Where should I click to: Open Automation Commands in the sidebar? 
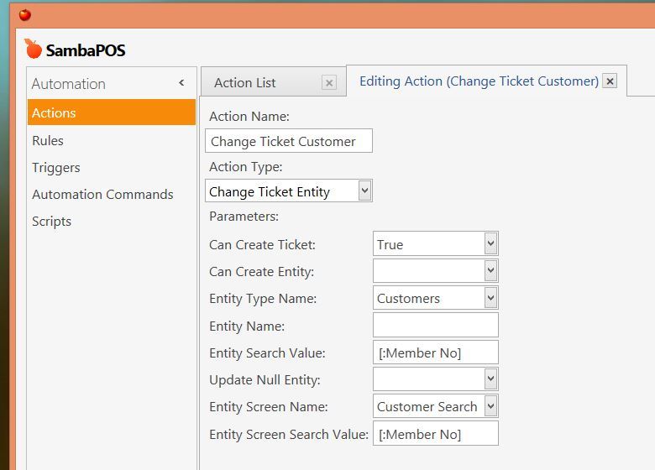click(102, 194)
